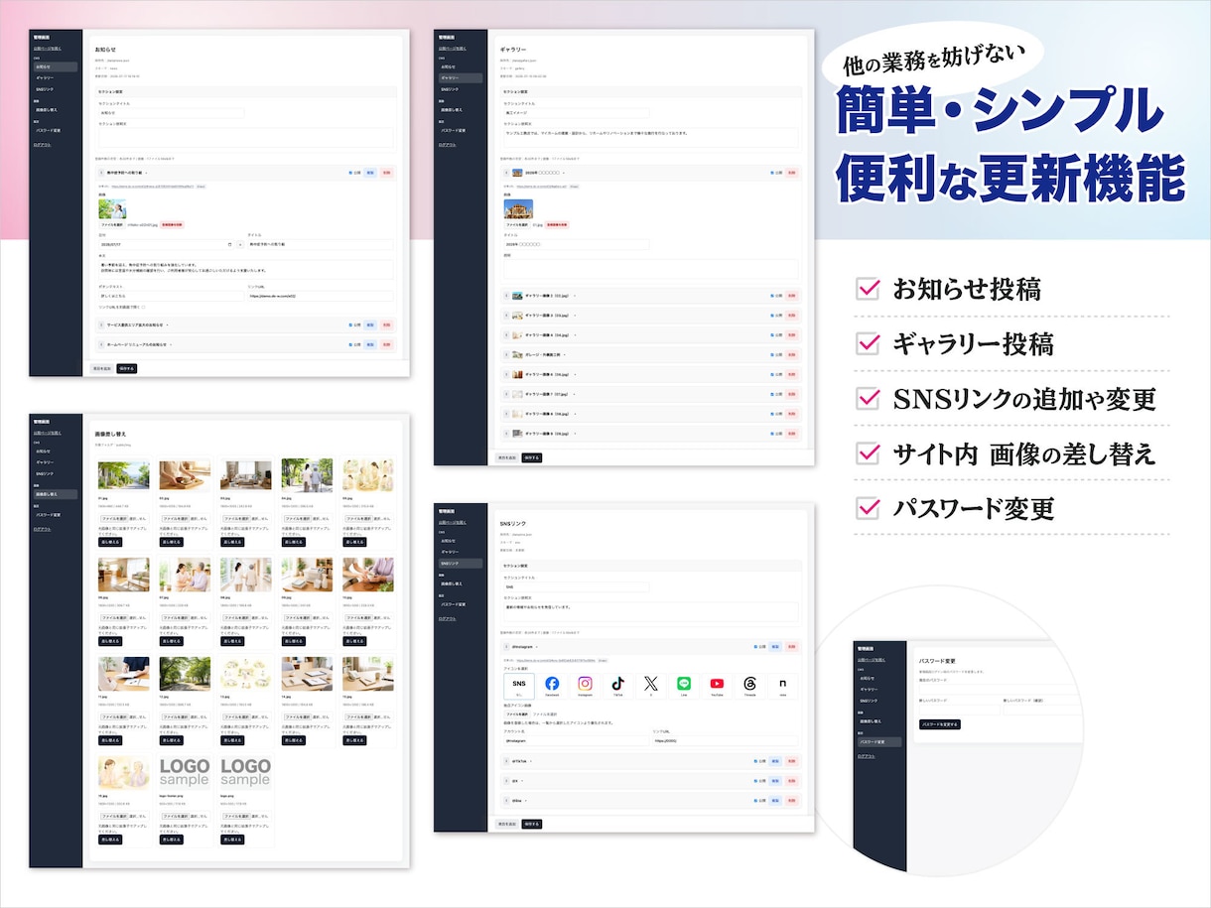
Task: Open the gallery item's building photo thumbnail
Action: [518, 208]
